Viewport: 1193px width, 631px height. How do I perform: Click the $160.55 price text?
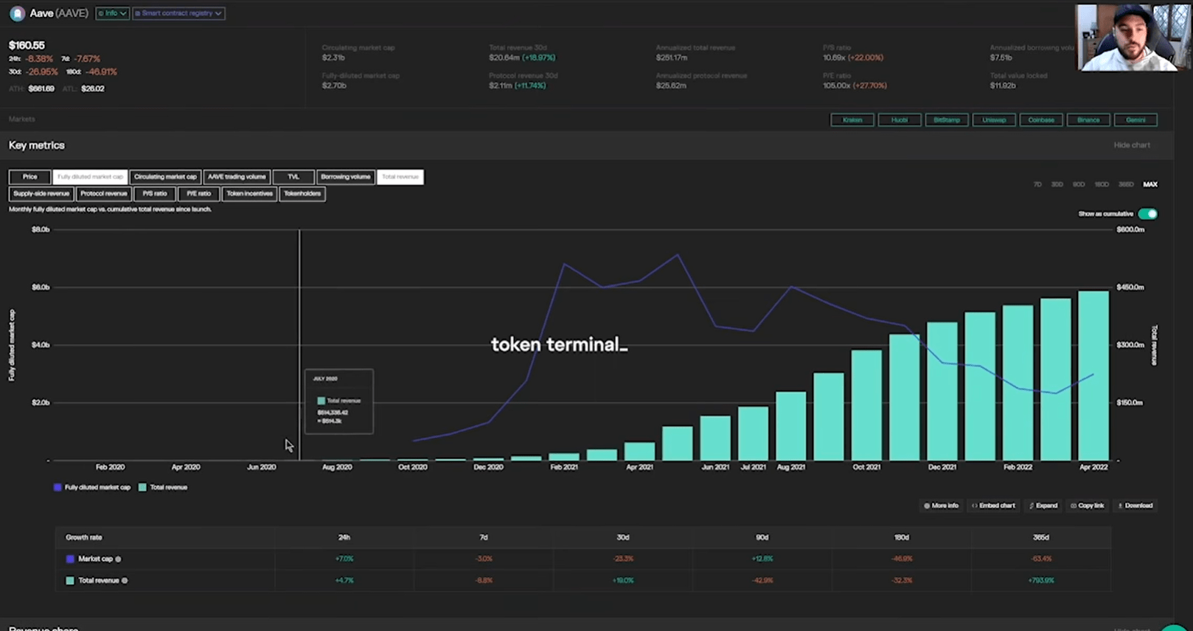pos(27,45)
